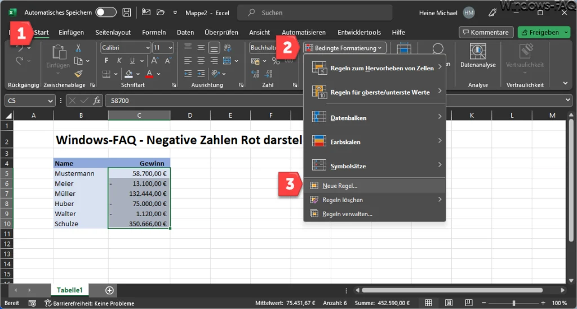Screen dimensions: 577x309
Task: Click the text orientation icon
Action: (x=215, y=74)
